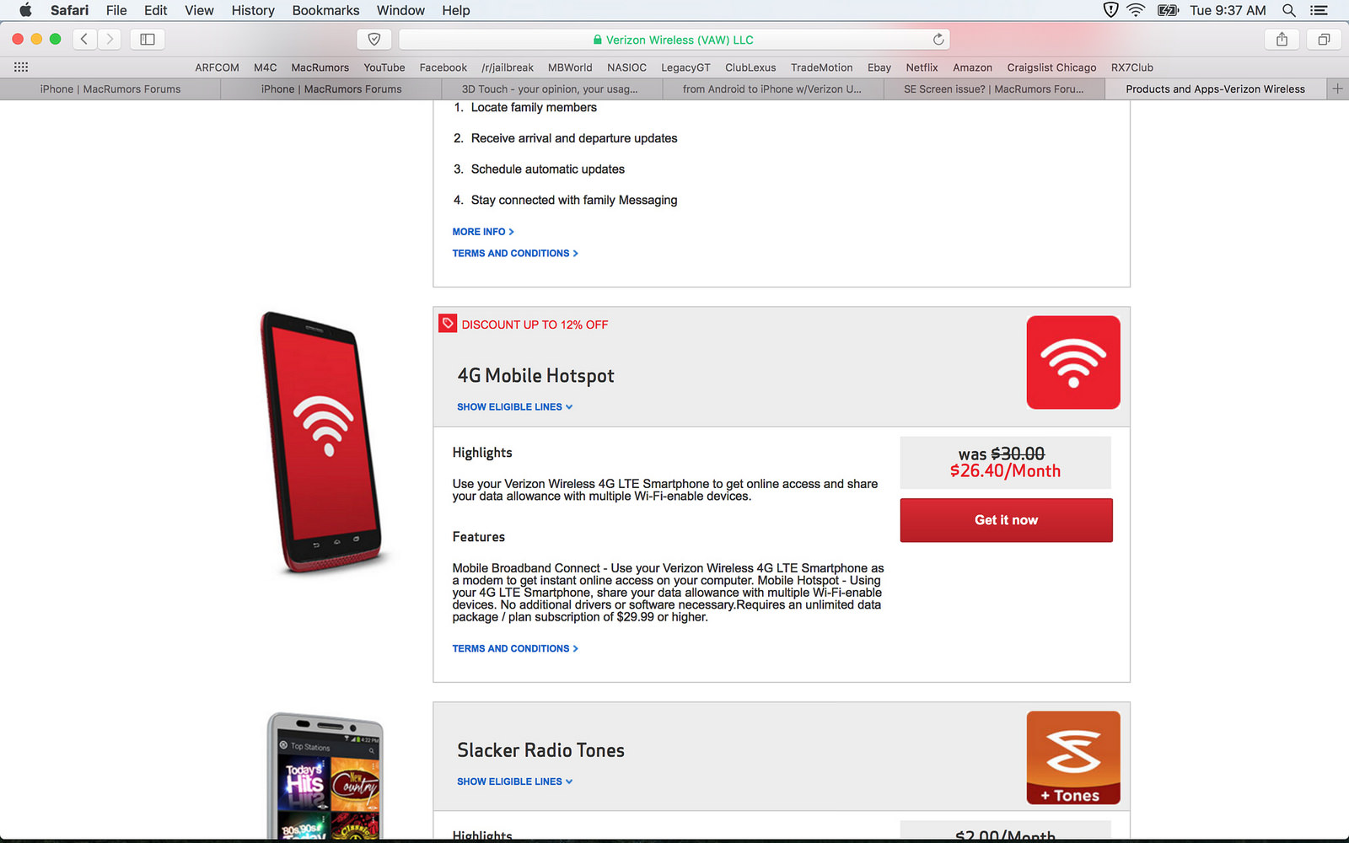Open the MacRumors bookmark
Image resolution: width=1349 pixels, height=843 pixels.
point(320,67)
